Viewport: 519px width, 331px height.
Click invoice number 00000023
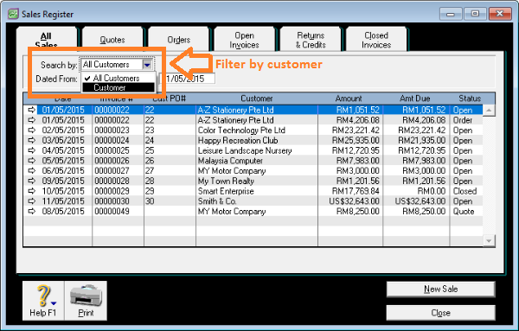tap(112, 130)
